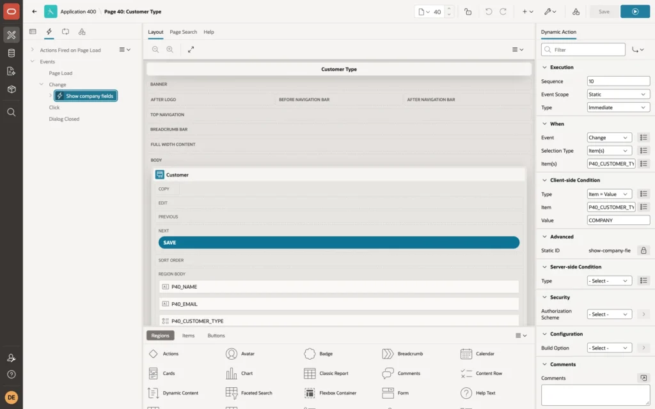The height and width of the screenshot is (409, 655).
Task: Switch to the Rendering tree tab icon
Action: 33,32
